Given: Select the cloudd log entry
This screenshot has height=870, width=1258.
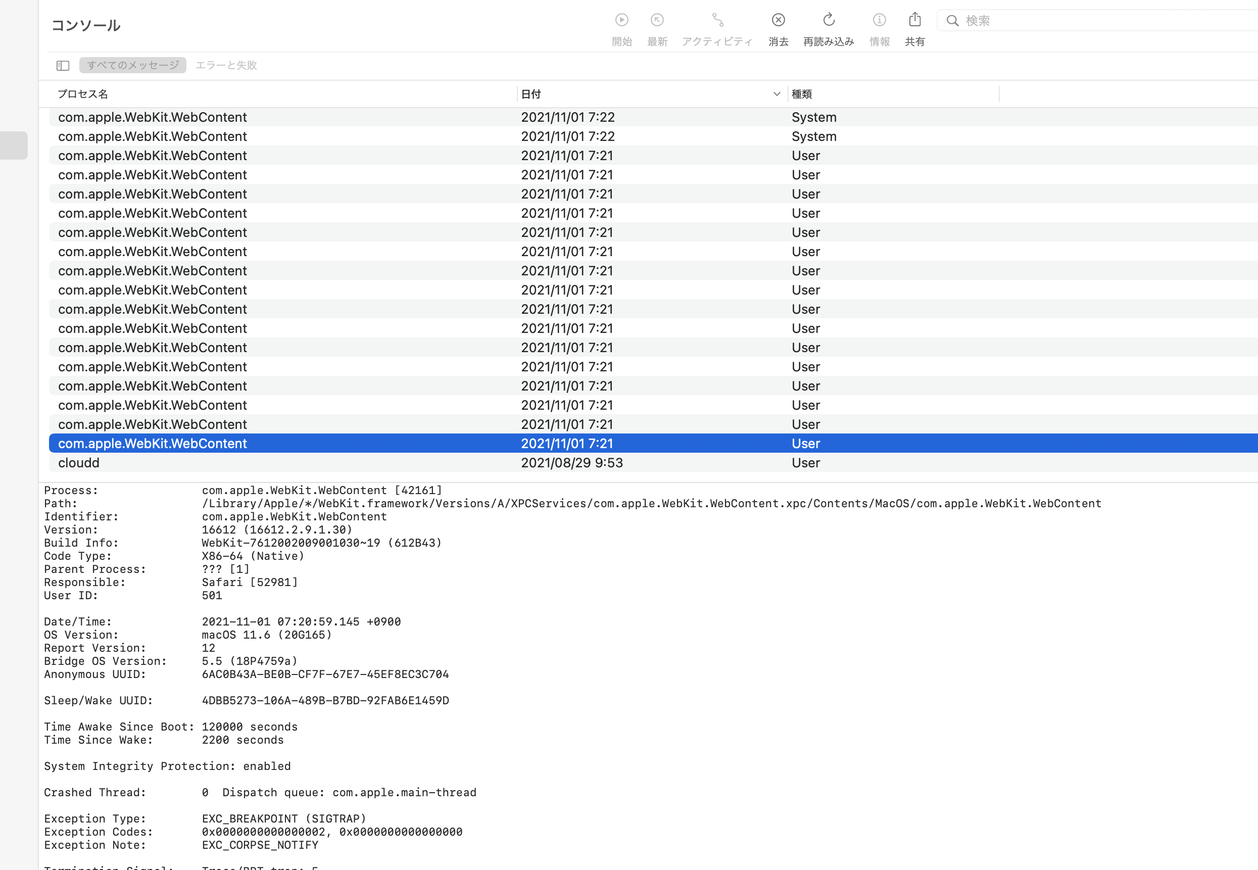Looking at the screenshot, I should point(79,463).
